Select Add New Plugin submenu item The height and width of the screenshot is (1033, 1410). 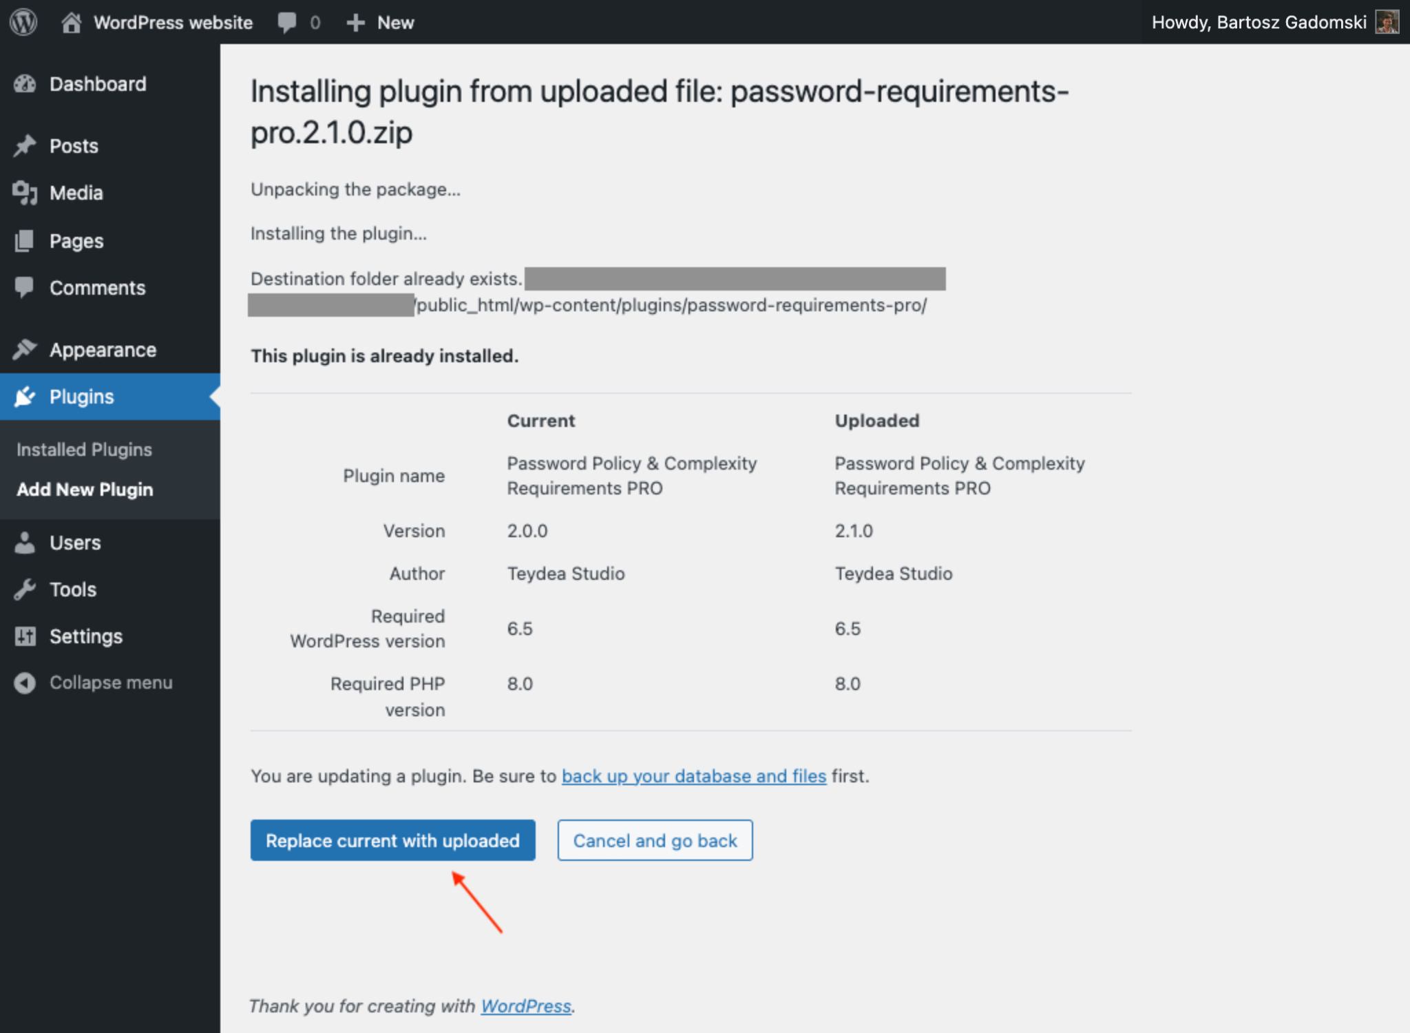pos(85,490)
